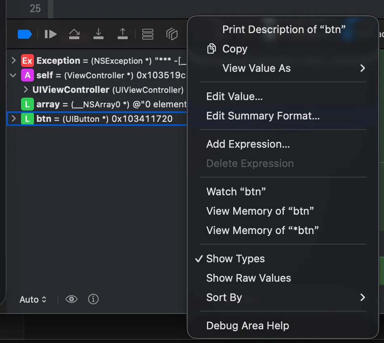The height and width of the screenshot is (343, 384).
Task: Click the Delete Expression menu entry
Action: coord(283,163)
